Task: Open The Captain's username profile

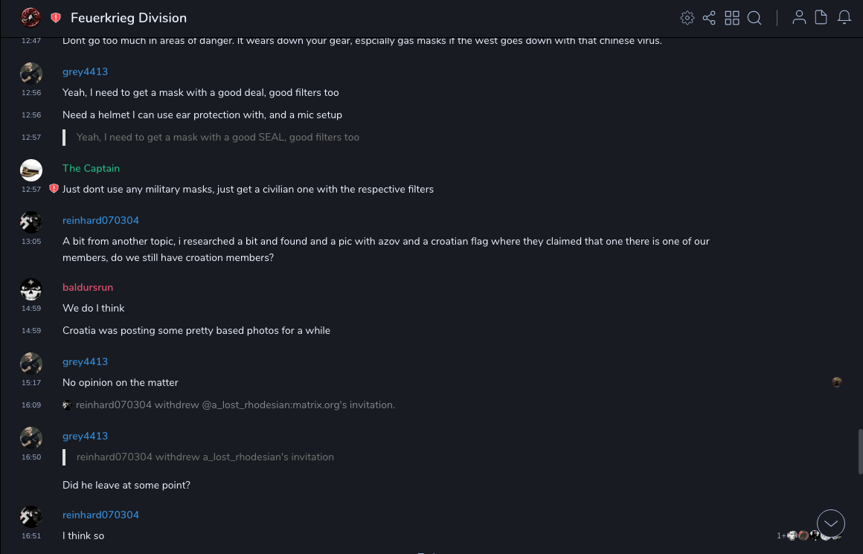Action: pyautogui.click(x=91, y=168)
